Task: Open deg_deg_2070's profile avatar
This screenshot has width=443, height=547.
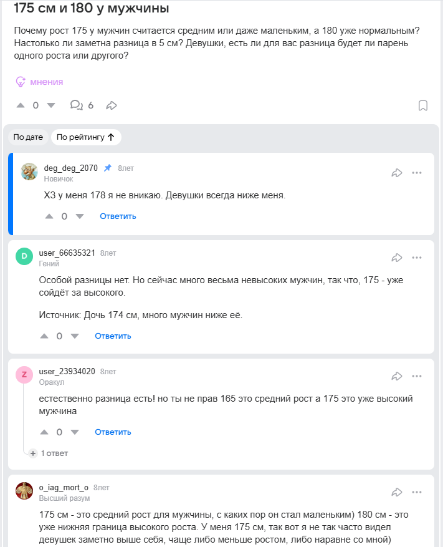Action: [29, 172]
